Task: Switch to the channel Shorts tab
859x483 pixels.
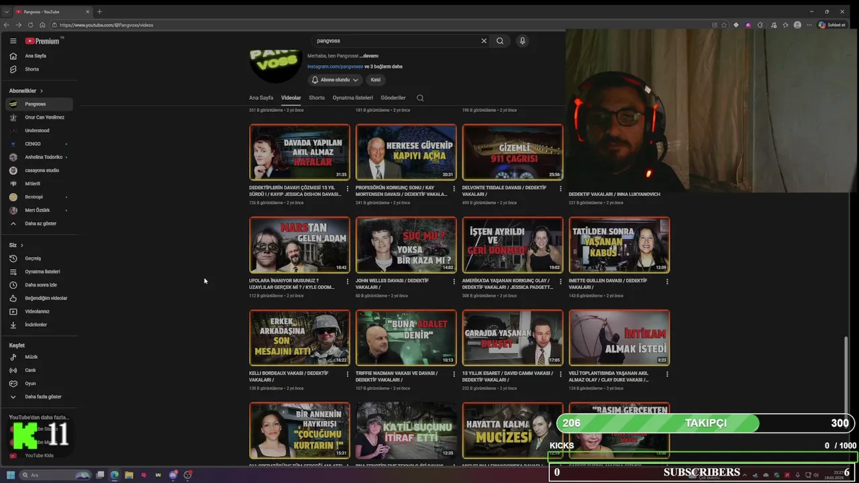Action: click(317, 98)
